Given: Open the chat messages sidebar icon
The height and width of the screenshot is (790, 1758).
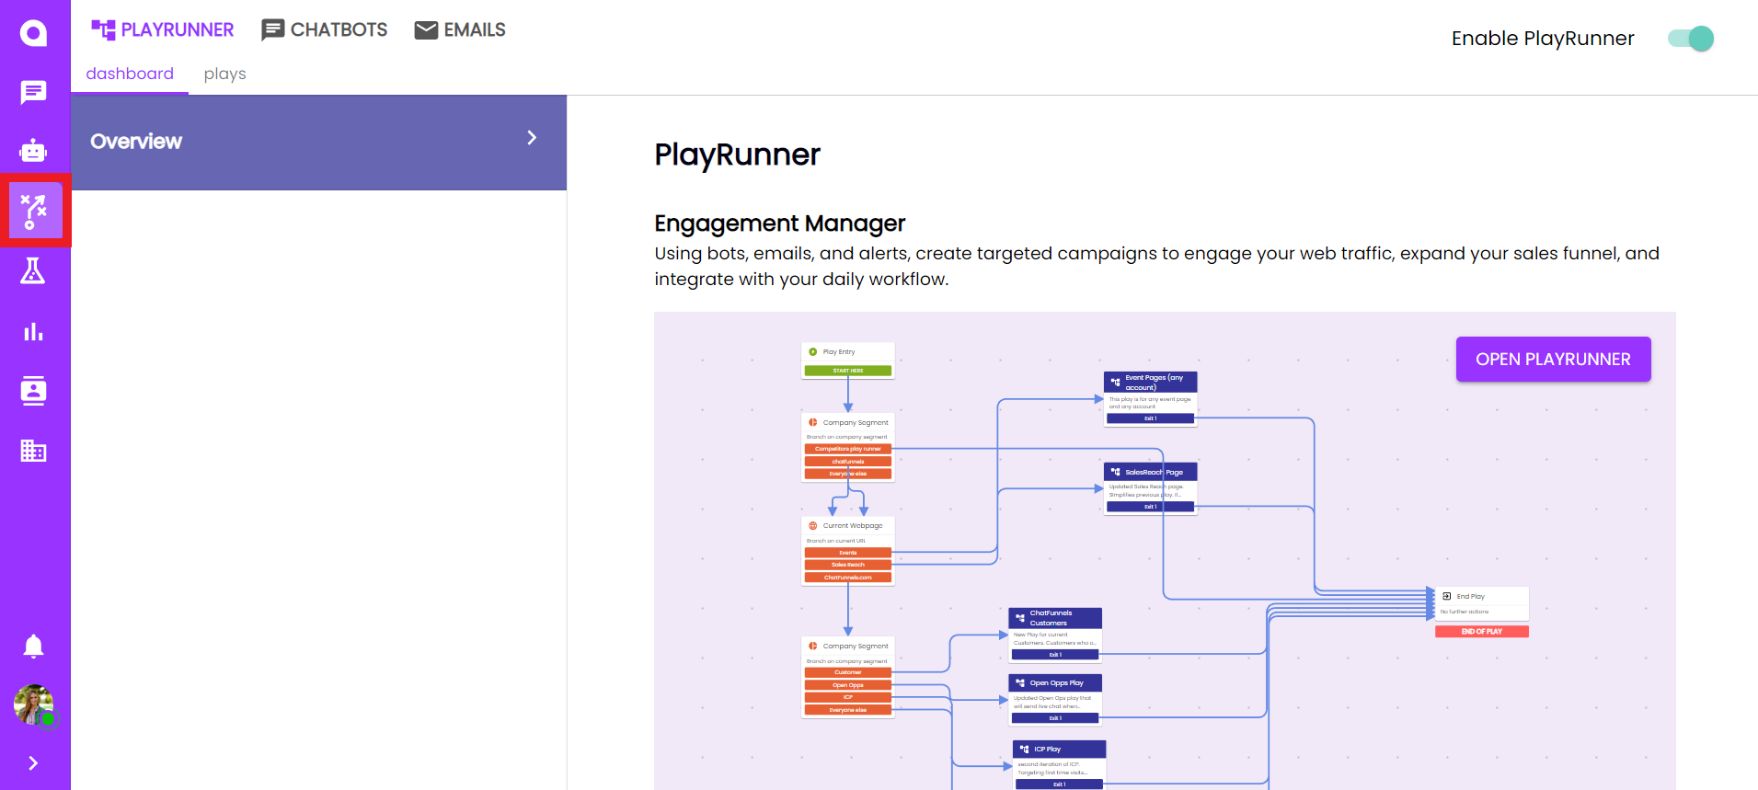Looking at the screenshot, I should click(34, 92).
